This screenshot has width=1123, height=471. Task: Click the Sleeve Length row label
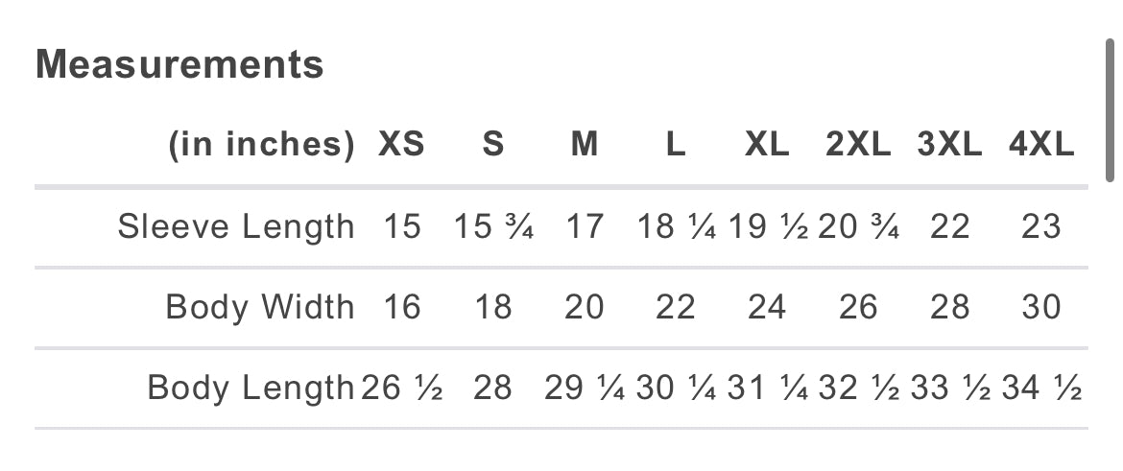tap(236, 227)
